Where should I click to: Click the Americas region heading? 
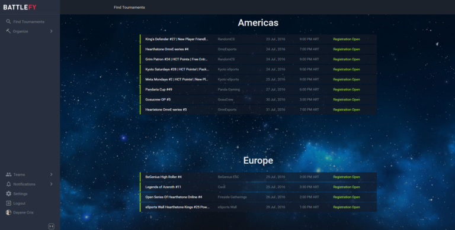258,22
